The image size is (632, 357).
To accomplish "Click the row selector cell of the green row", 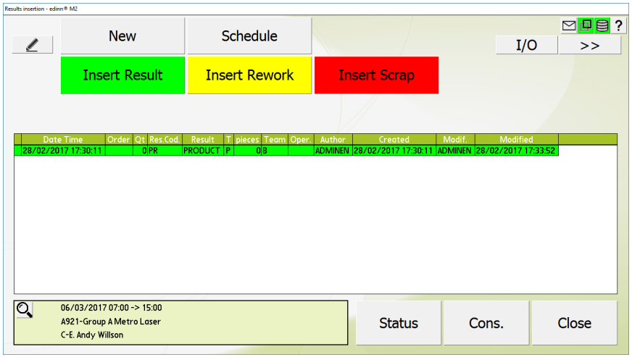I will click(x=17, y=151).
